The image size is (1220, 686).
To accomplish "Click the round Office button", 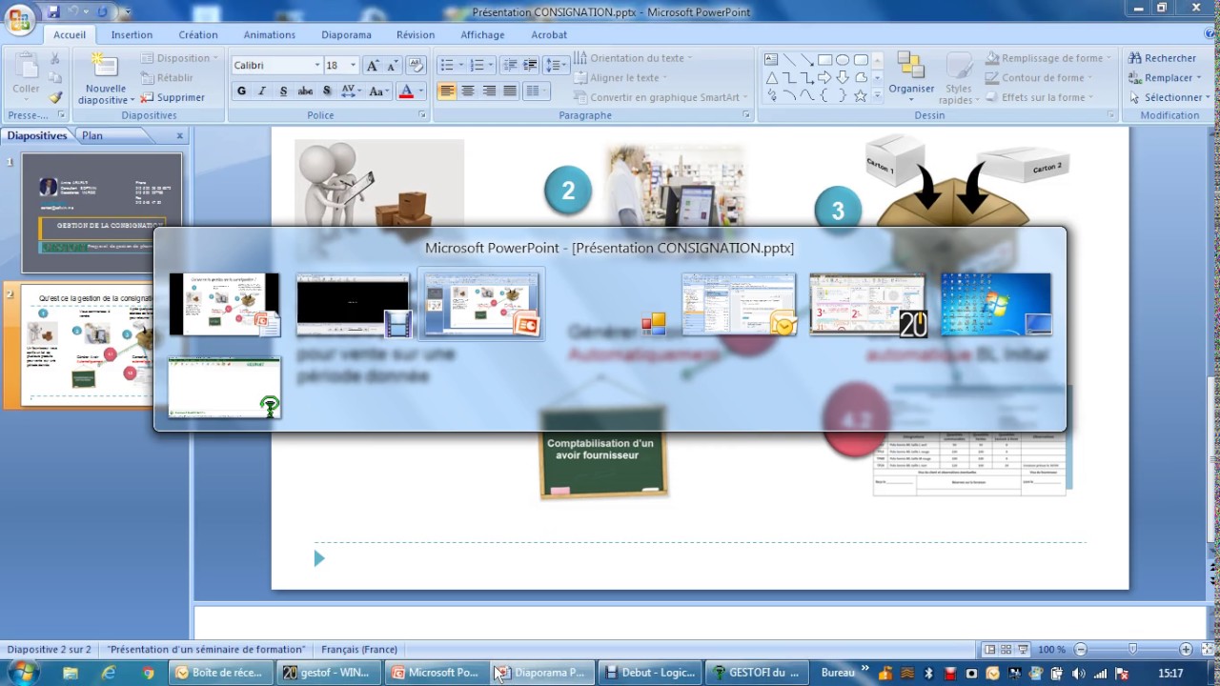I will pyautogui.click(x=20, y=18).
